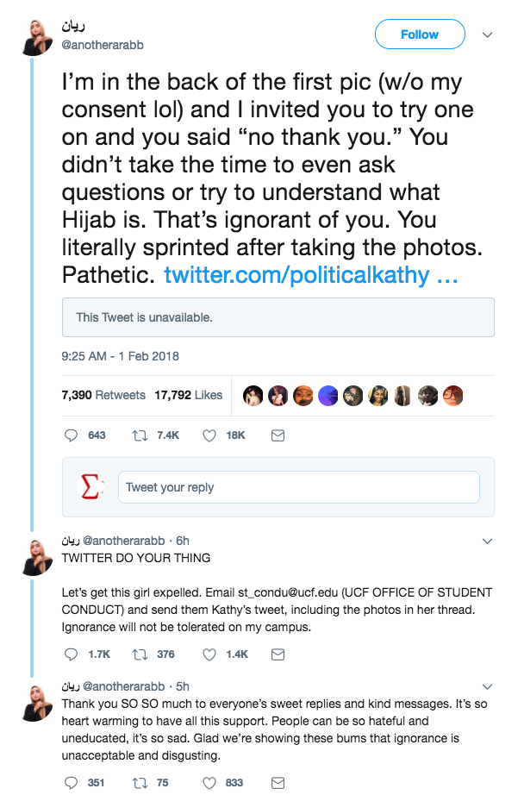524x795 pixels.
Task: Send the "Thank you SO SO much" tweet via message
Action: pyautogui.click(x=278, y=783)
